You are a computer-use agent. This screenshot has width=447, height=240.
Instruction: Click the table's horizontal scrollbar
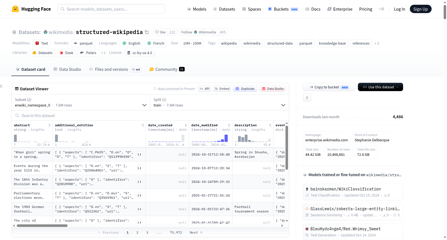coord(42,226)
